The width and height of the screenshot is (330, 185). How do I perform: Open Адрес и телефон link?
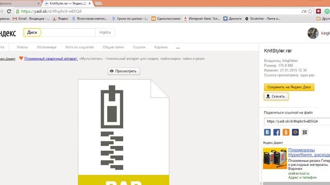pyautogui.click(x=302, y=177)
